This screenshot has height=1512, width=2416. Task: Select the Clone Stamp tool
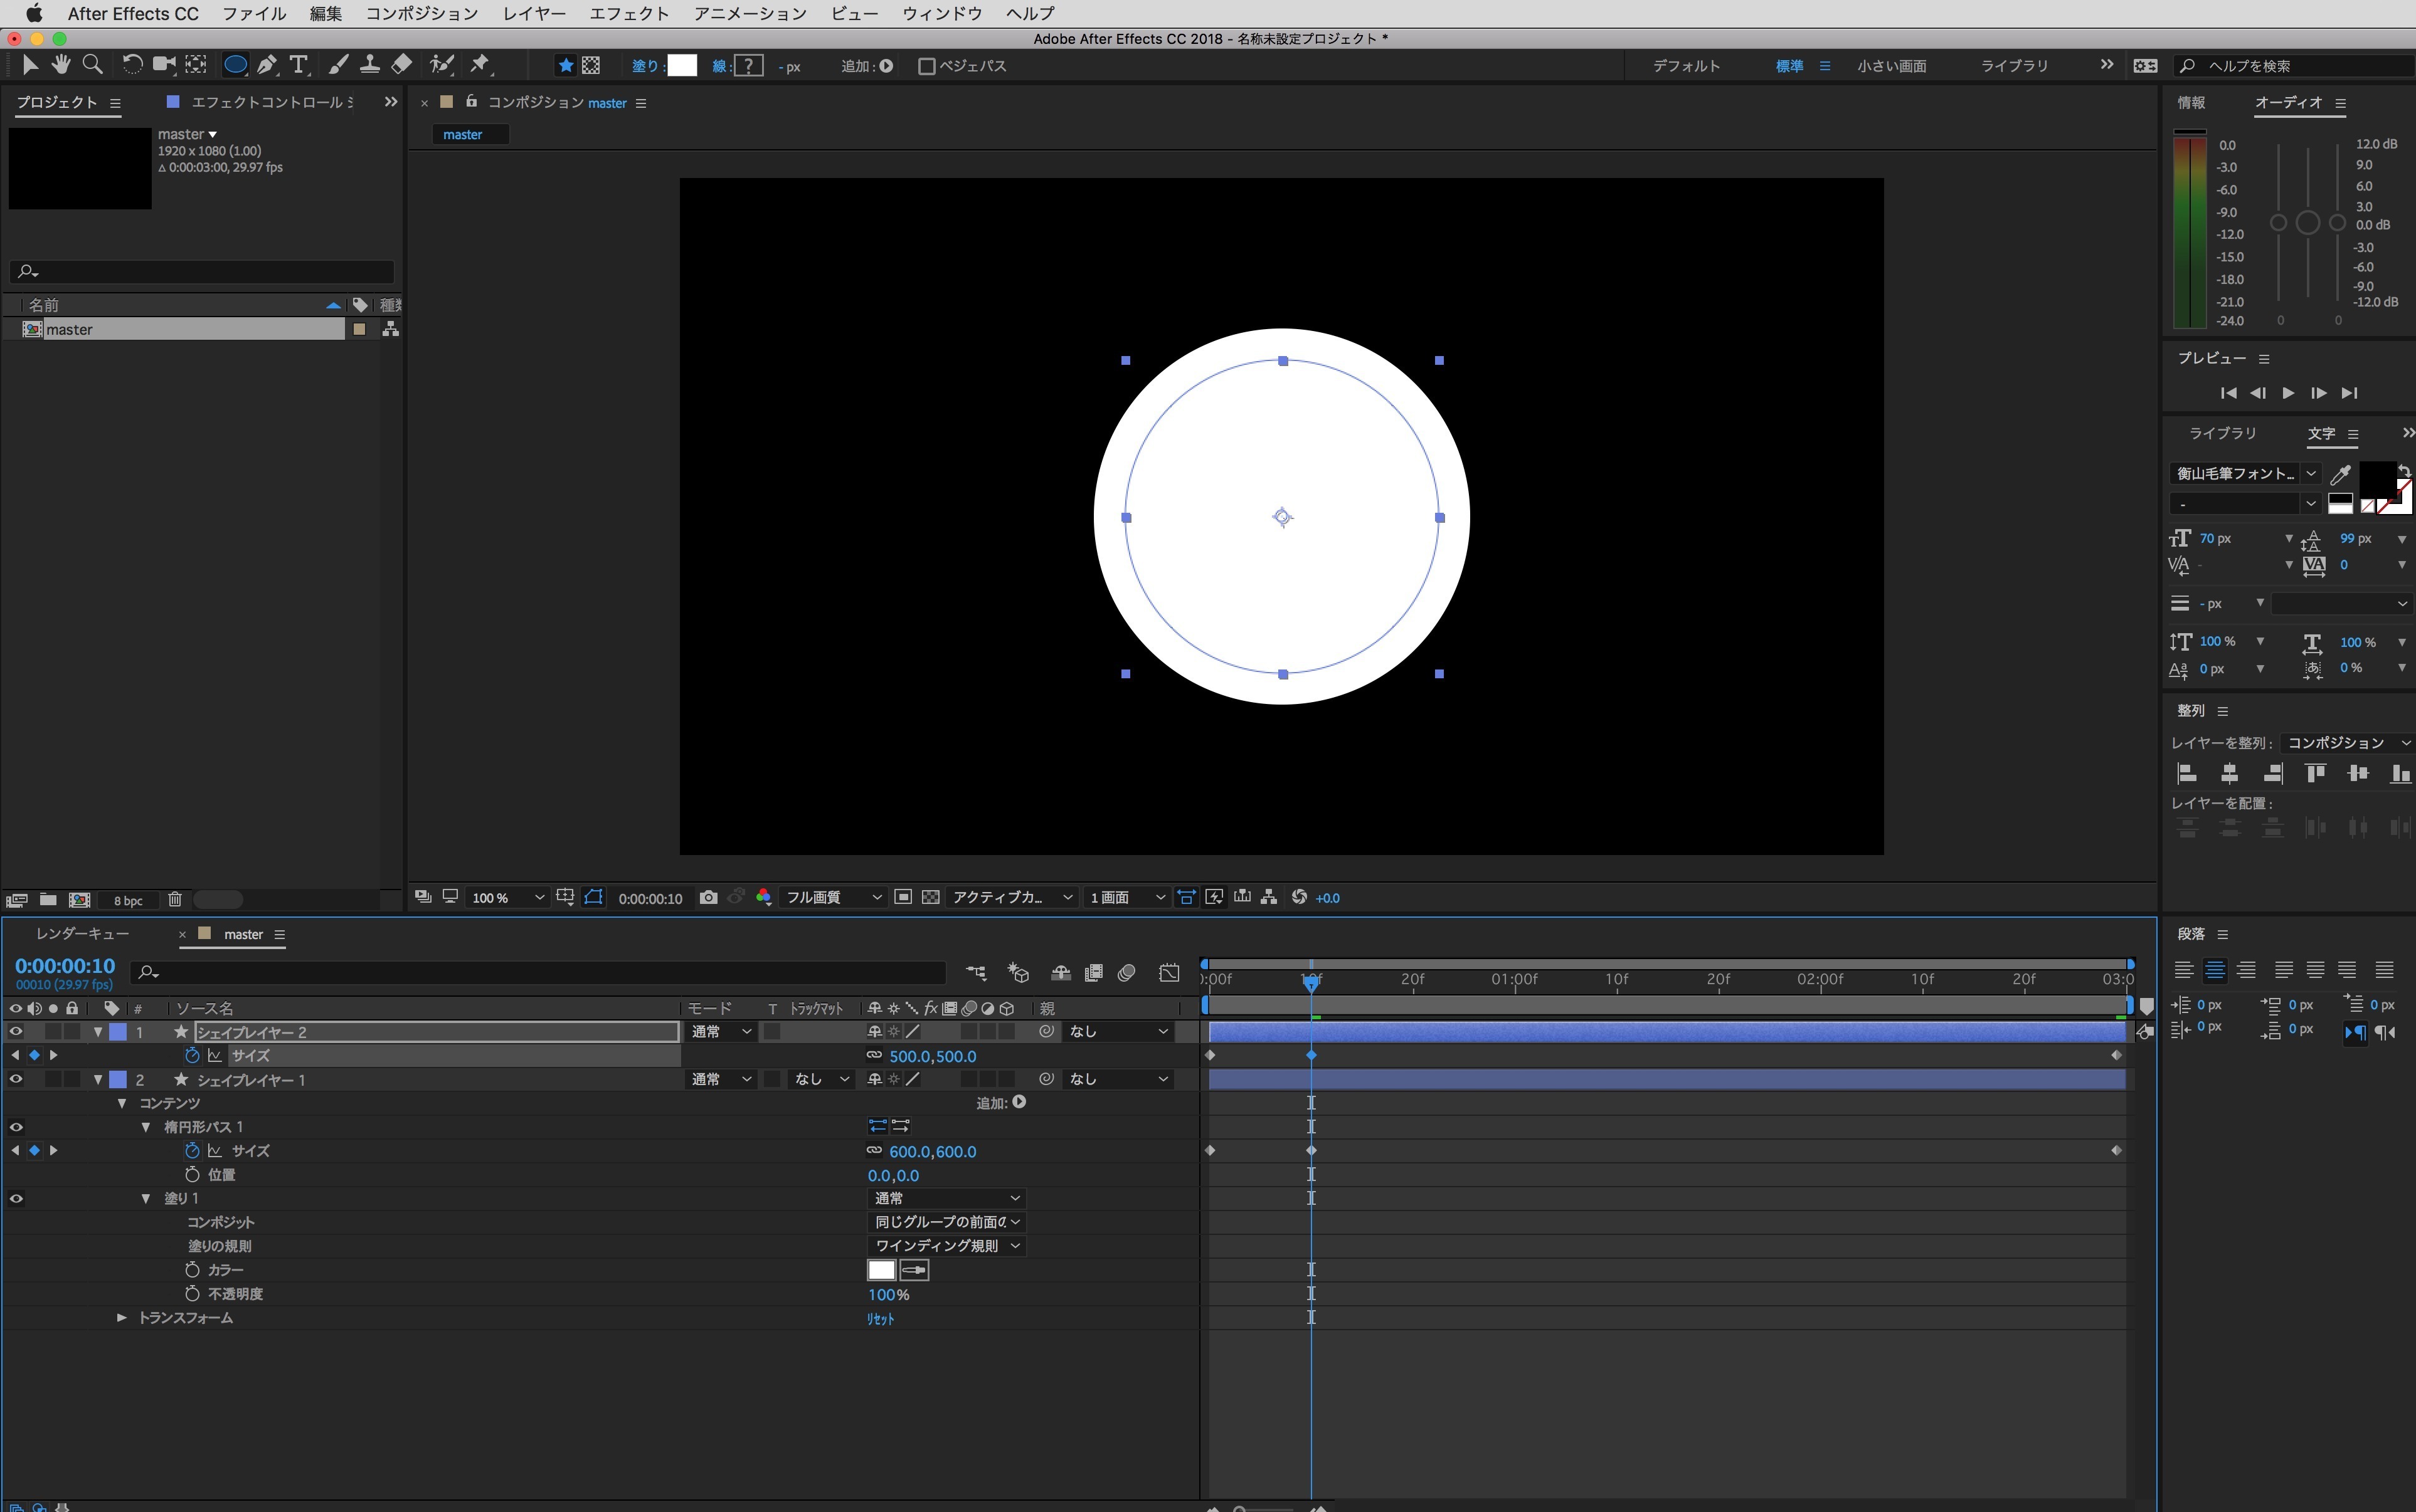click(x=369, y=64)
